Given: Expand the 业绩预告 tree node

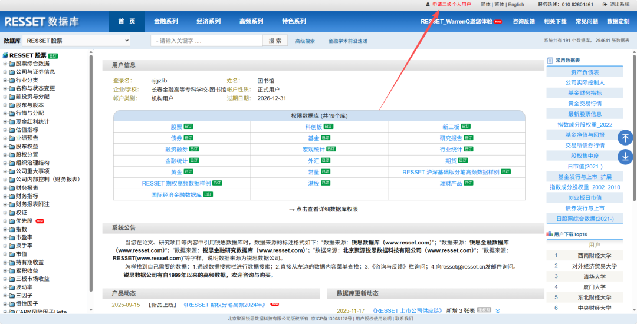Looking at the screenshot, I should [x=5, y=138].
